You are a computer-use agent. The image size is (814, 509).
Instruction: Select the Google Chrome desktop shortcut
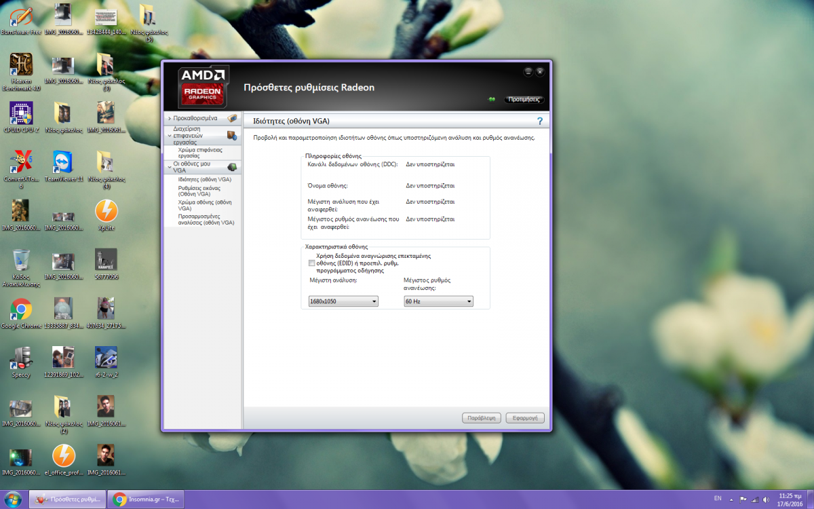pos(22,314)
